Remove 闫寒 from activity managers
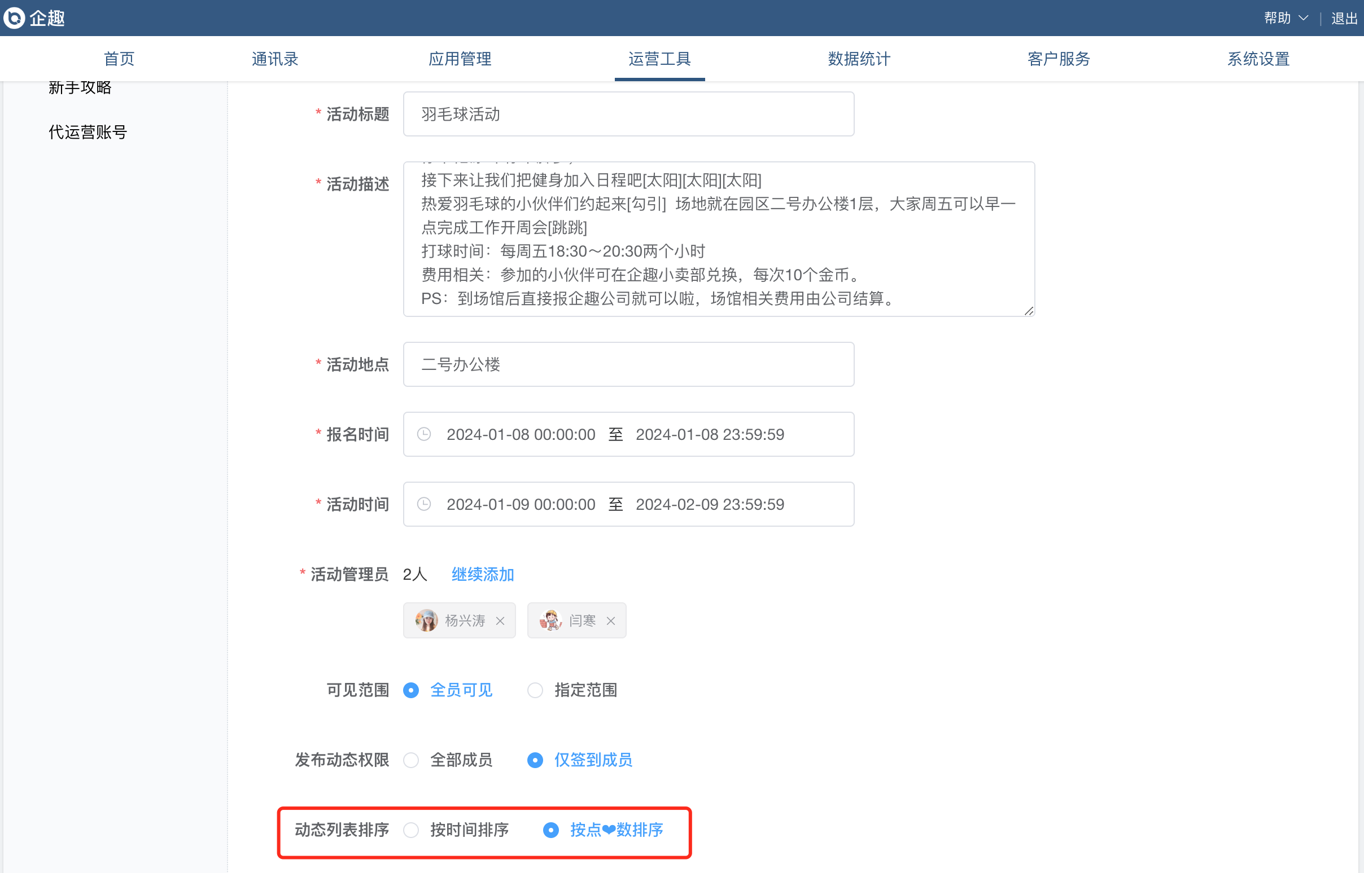This screenshot has width=1364, height=873. pyautogui.click(x=610, y=621)
